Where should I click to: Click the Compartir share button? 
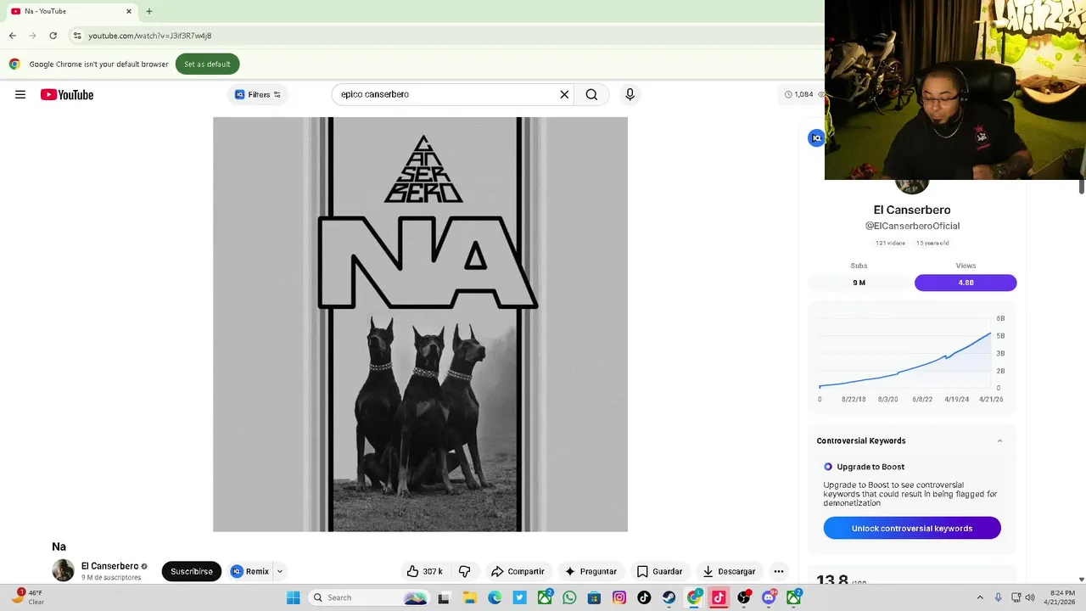[518, 571]
